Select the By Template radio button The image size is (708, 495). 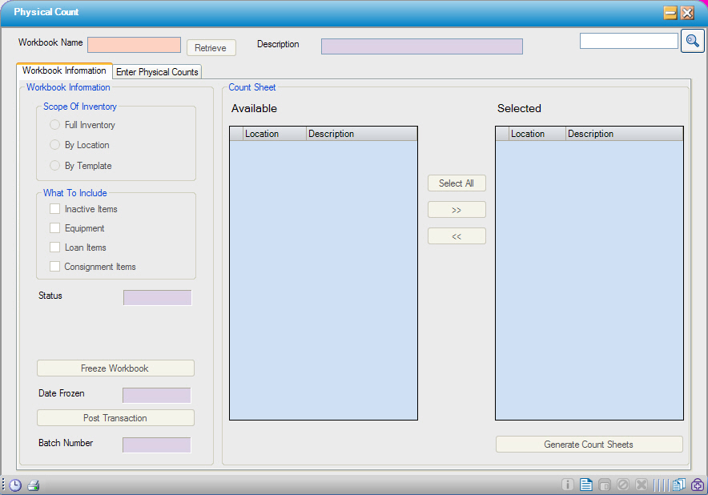55,166
